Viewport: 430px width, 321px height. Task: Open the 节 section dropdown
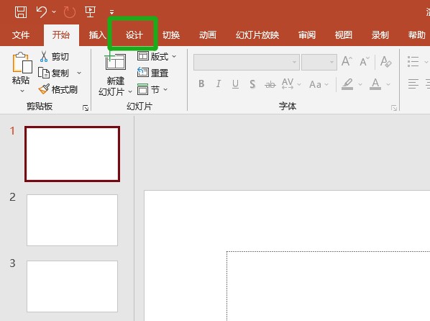(x=152, y=89)
